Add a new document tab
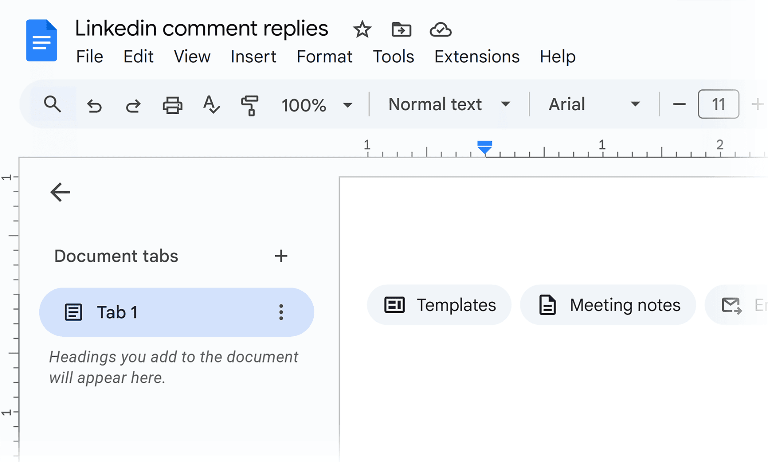Screen dimensions: 768x462 pyautogui.click(x=281, y=256)
